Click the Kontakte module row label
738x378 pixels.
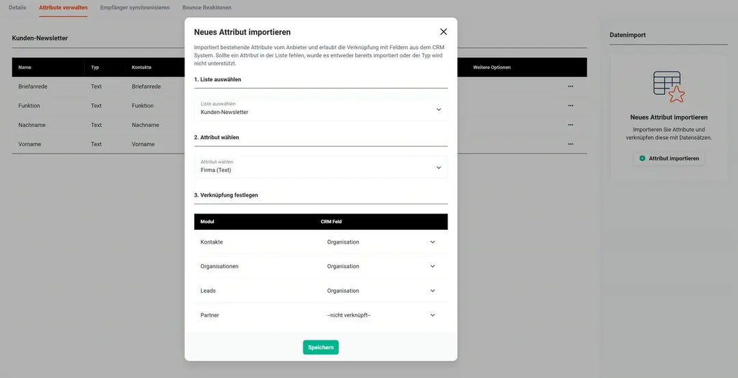coord(212,242)
